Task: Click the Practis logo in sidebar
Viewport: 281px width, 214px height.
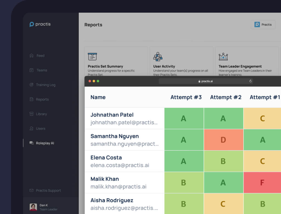Action: (x=40, y=24)
